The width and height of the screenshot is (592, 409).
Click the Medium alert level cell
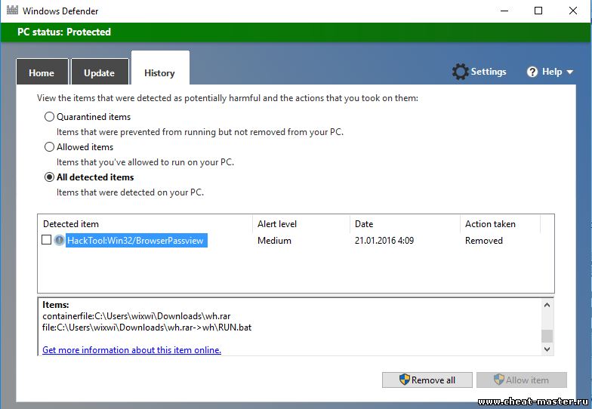(x=275, y=240)
